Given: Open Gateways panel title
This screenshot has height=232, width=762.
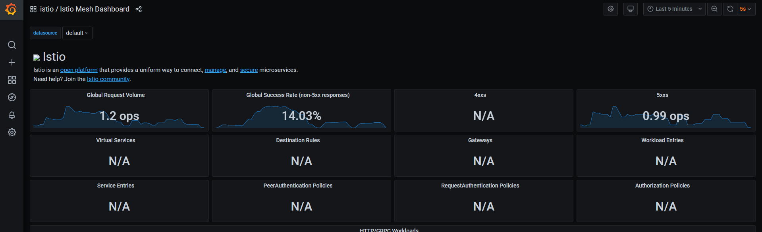Looking at the screenshot, I should [480, 140].
